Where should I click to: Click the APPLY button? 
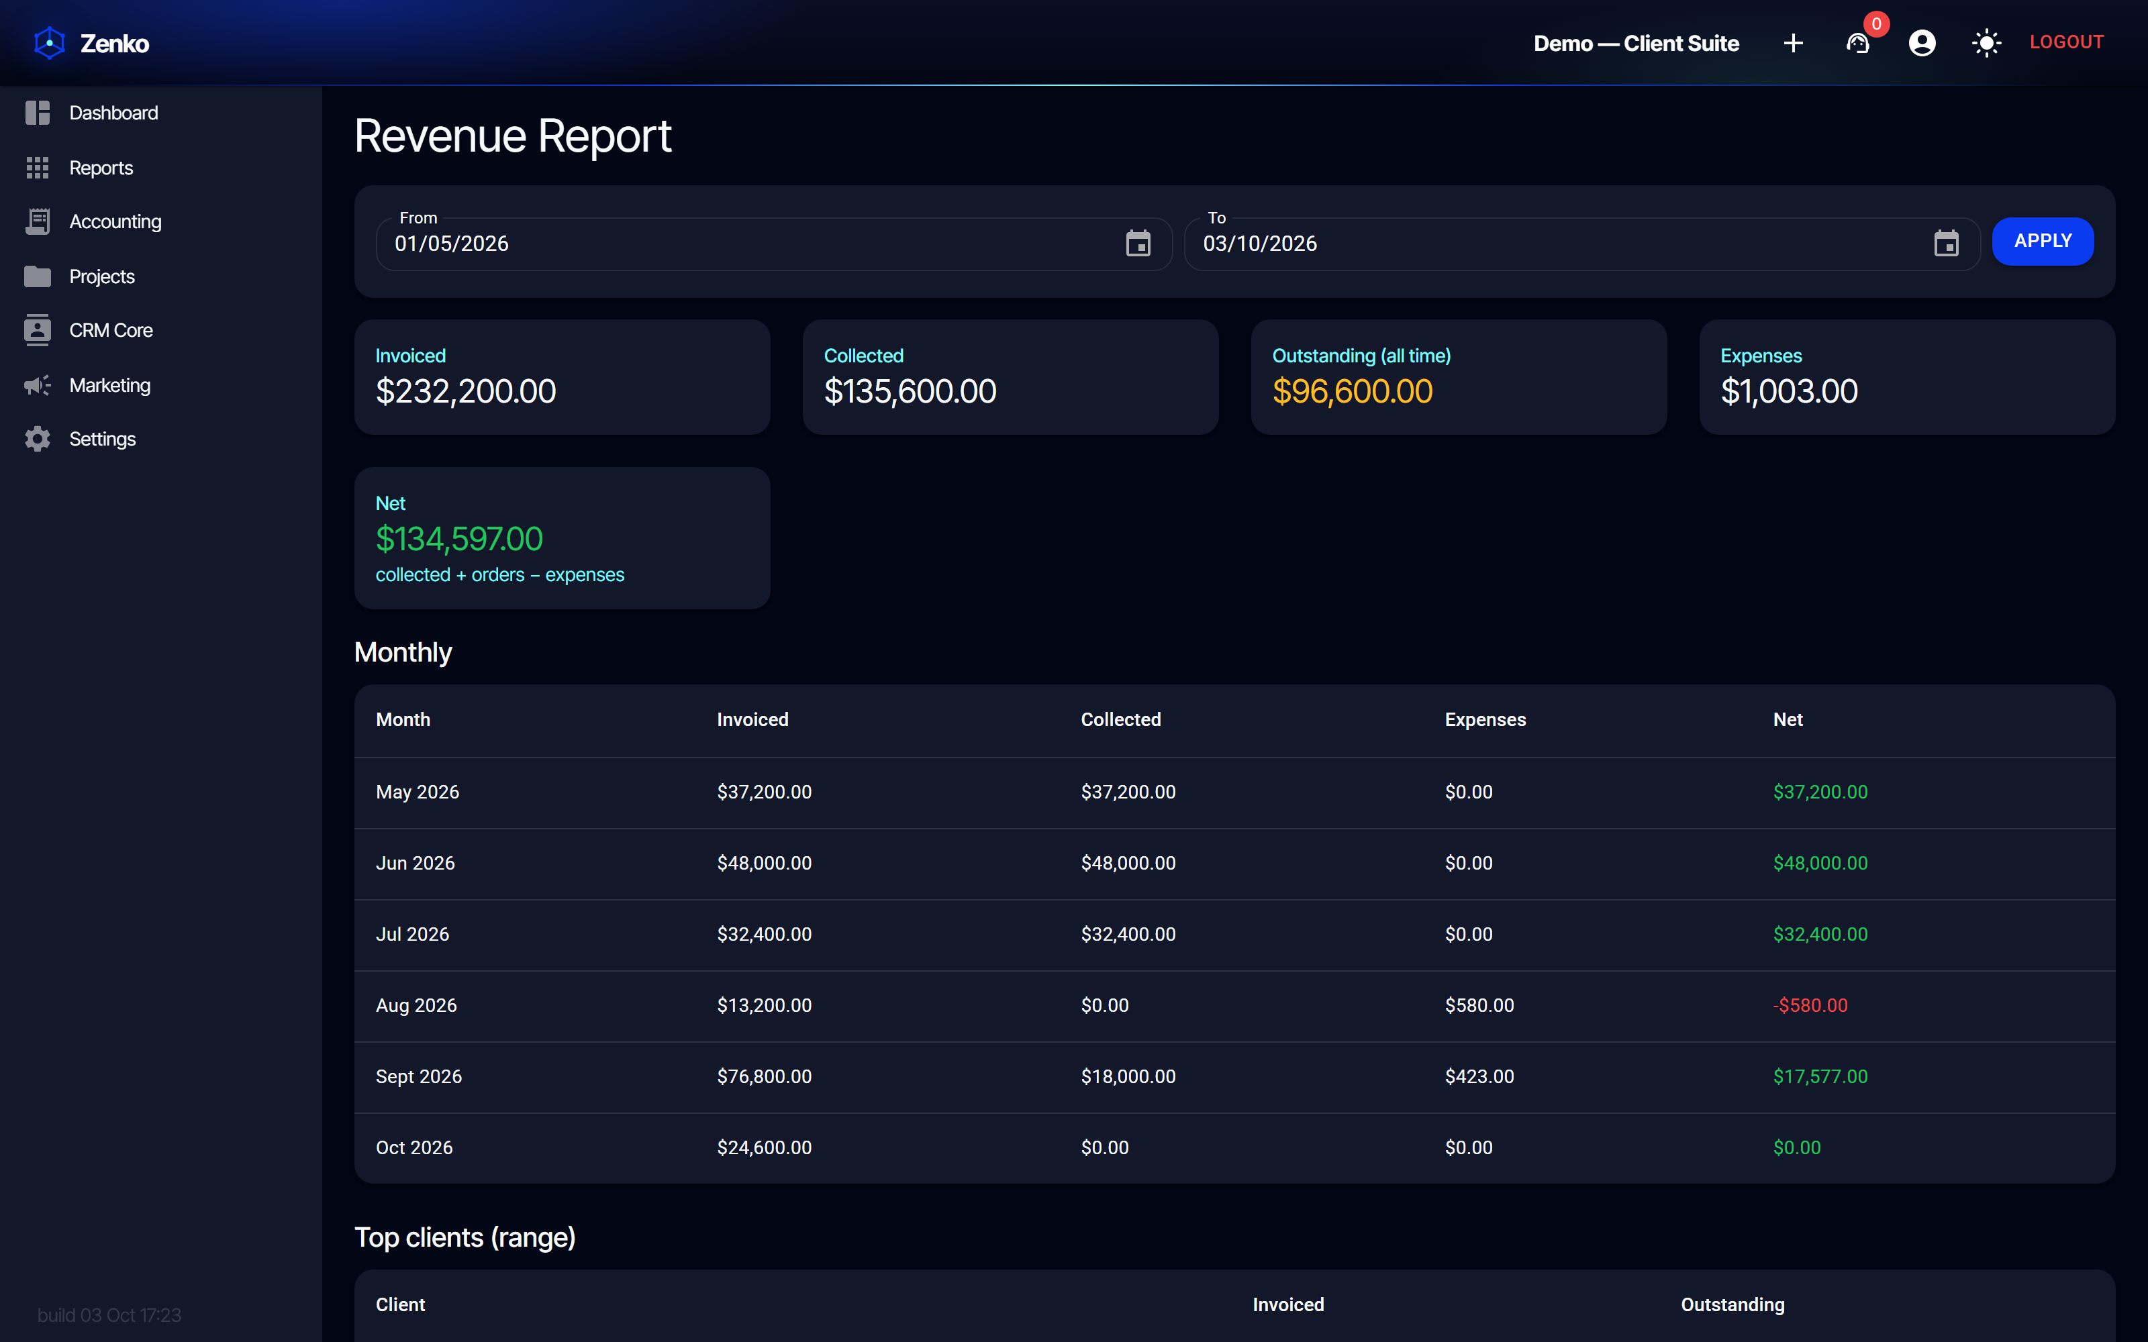[x=2043, y=240]
